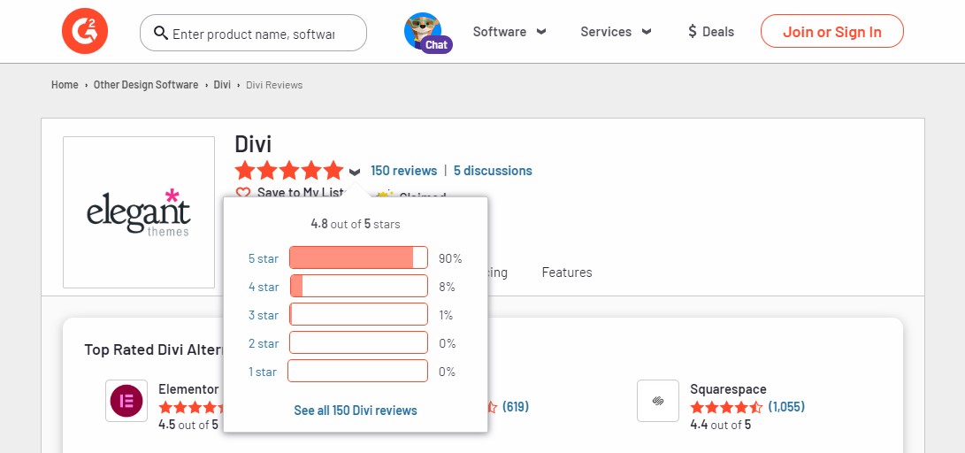The image size is (965, 453).
Task: Open the Elementor alternative link
Action: click(x=188, y=389)
